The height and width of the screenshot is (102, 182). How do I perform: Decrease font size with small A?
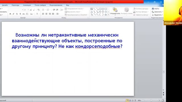click(x=34, y=10)
